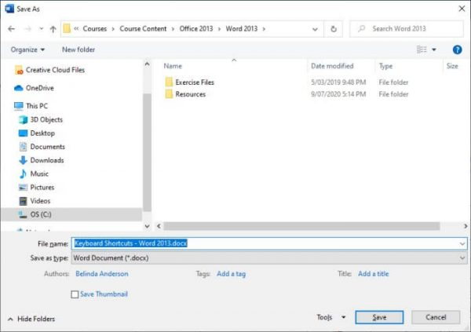471x332 pixels.
Task: Select Course Content in address path
Action: coord(143,28)
